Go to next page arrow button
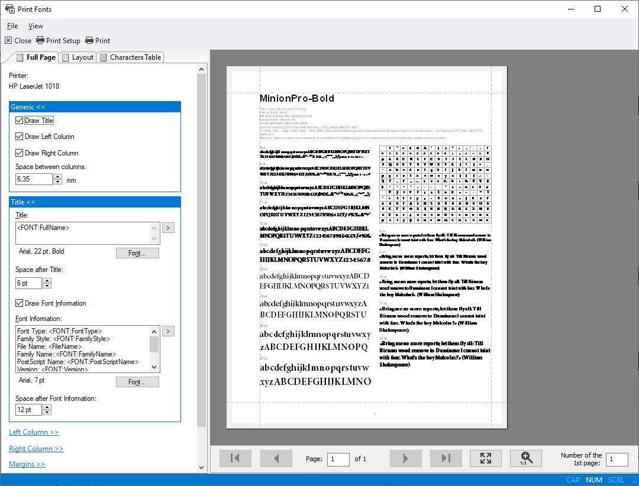639x486 pixels. tap(405, 458)
